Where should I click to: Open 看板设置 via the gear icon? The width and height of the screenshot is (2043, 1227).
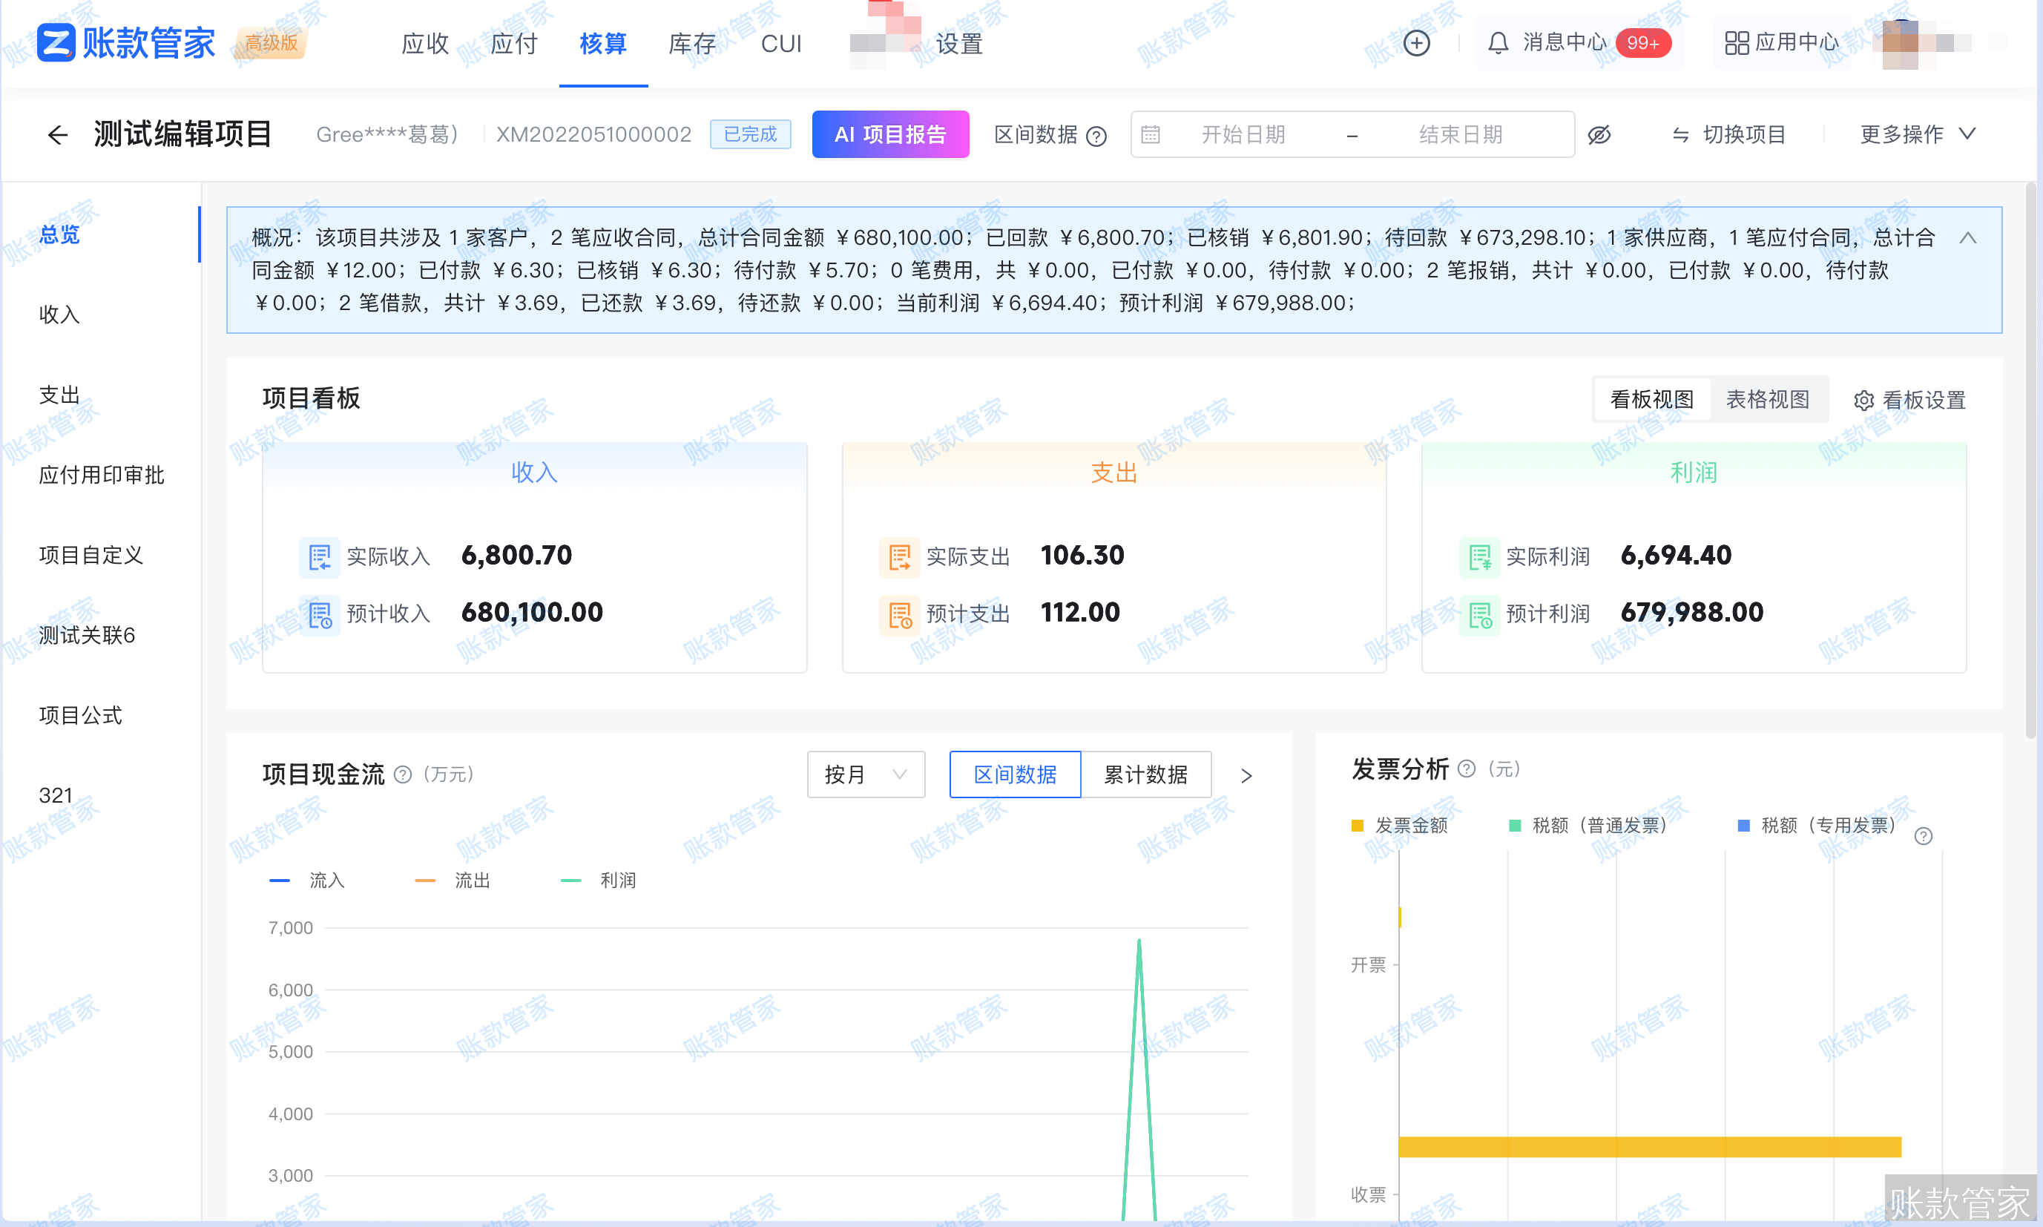[1863, 400]
